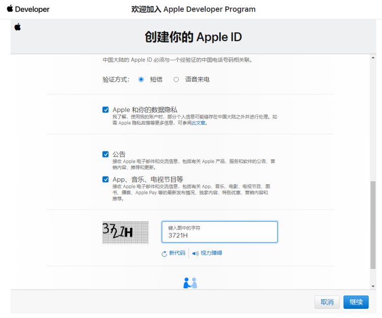Select the 短信 verification radio button
Screen dimensions: 382x318
coord(141,79)
